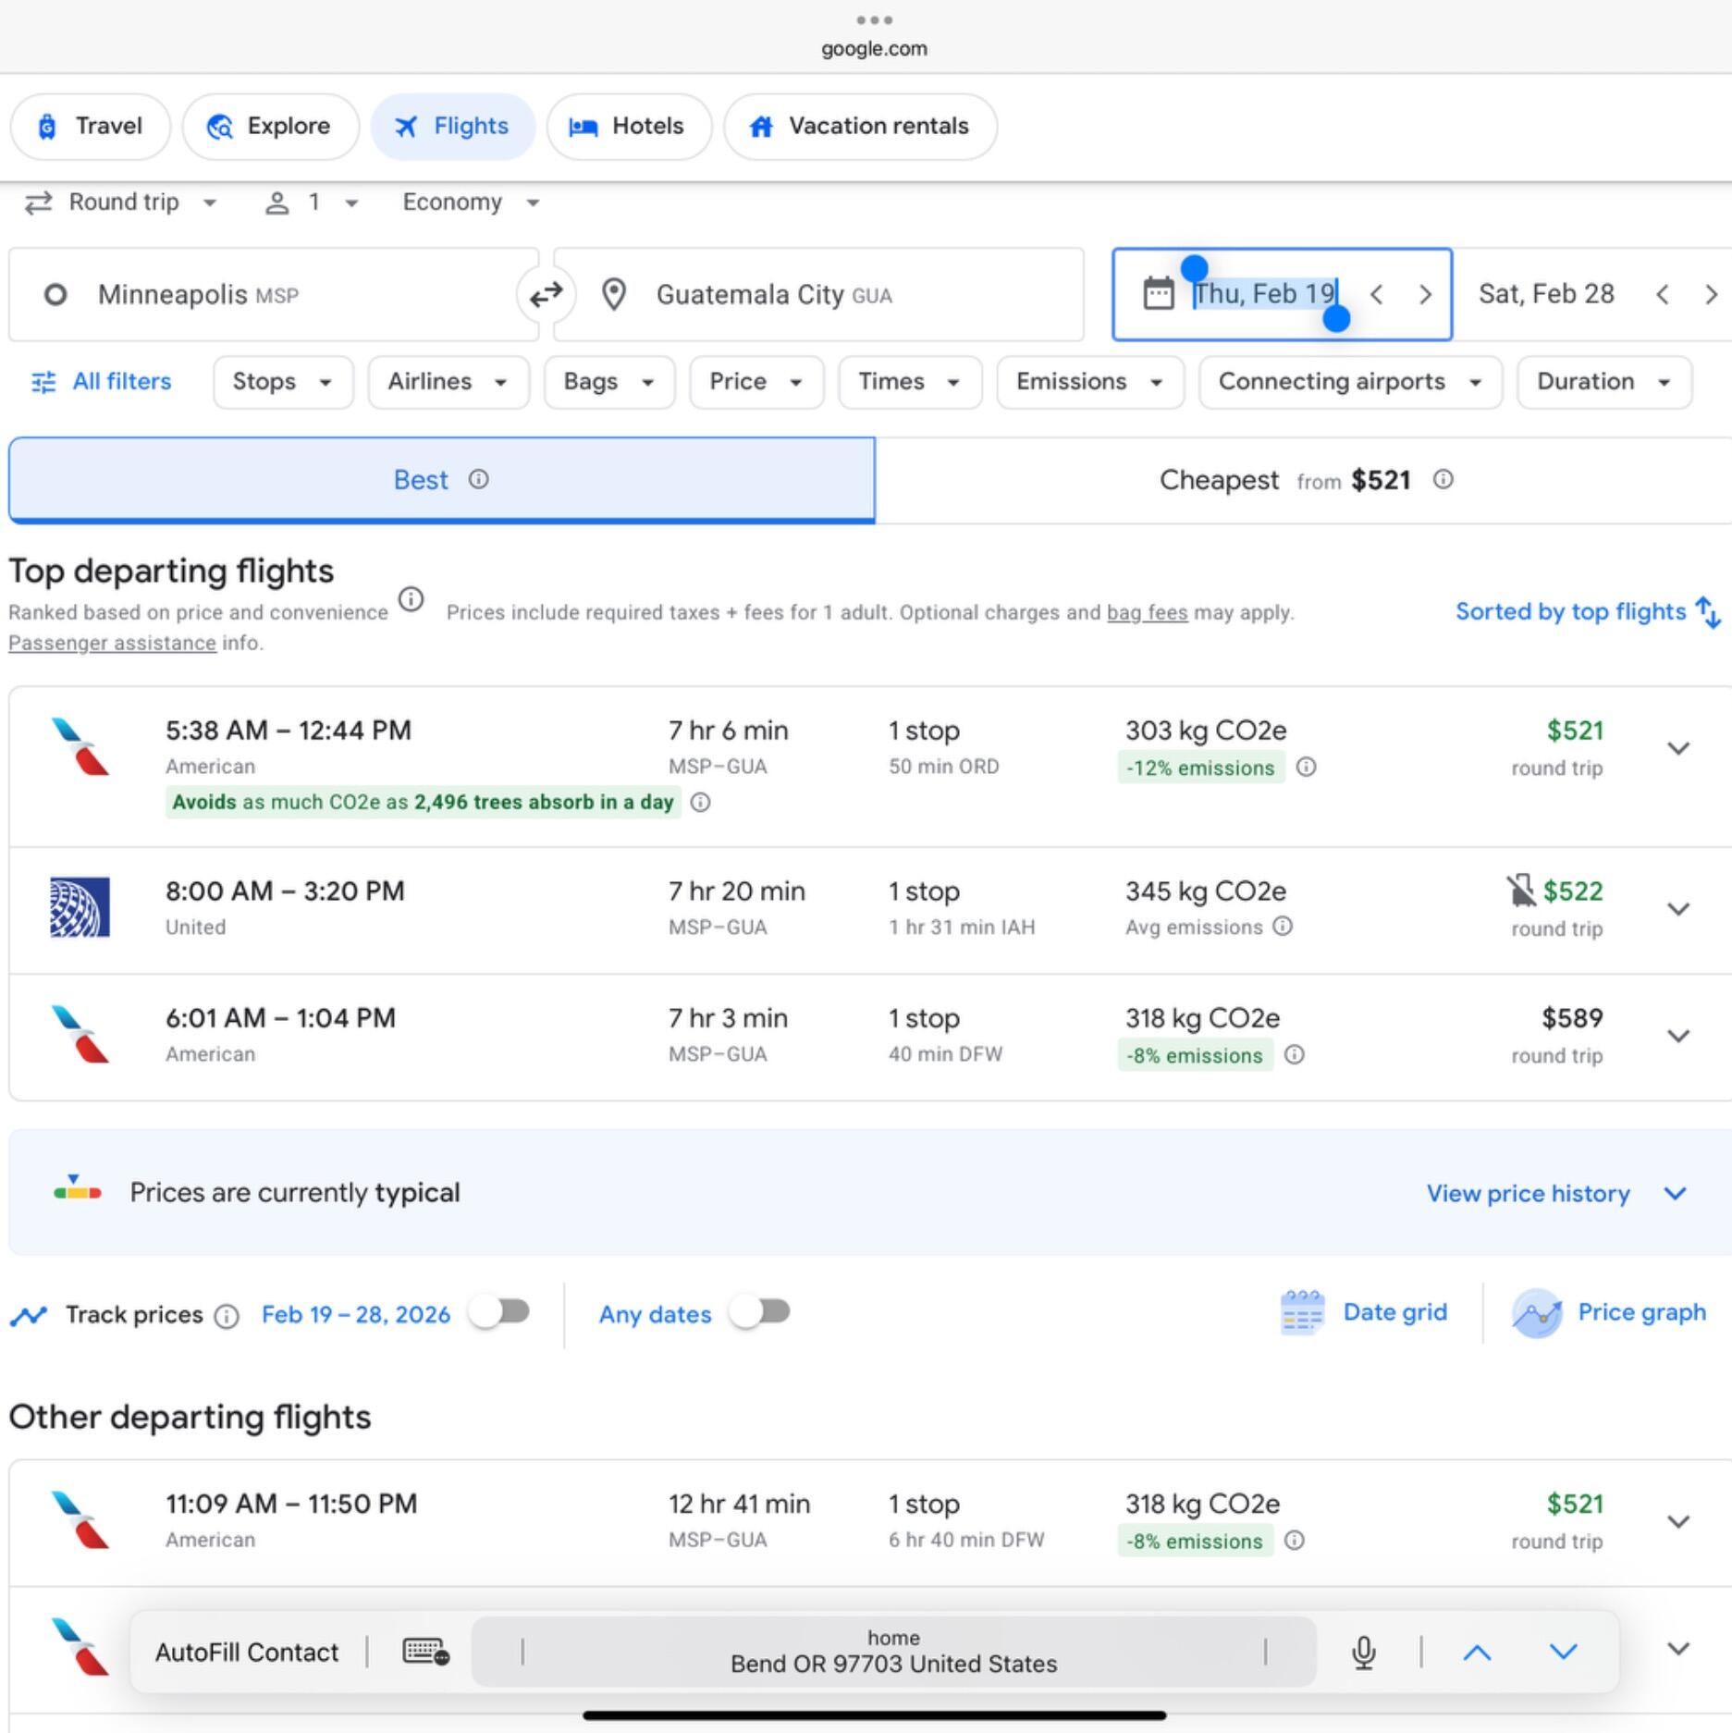Open the bag fees link
This screenshot has width=1732, height=1733.
click(1147, 612)
